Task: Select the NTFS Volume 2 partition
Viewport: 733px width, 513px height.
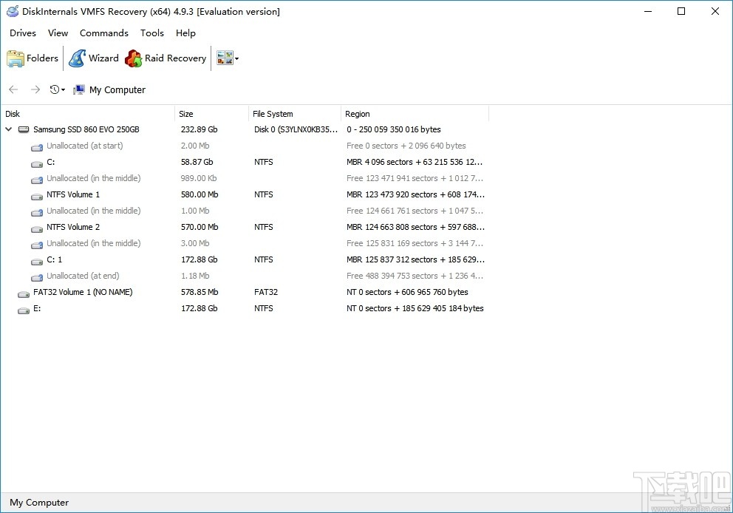Action: [x=73, y=227]
